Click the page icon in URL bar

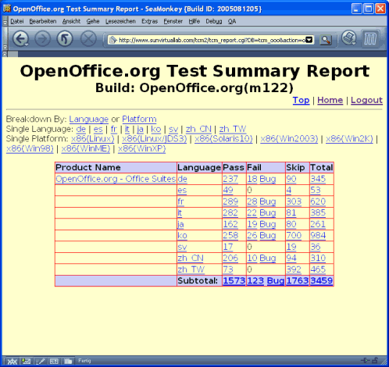[113, 40]
